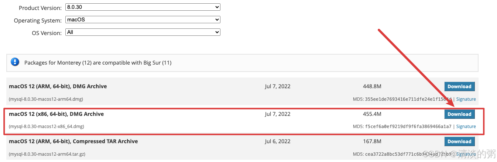Viewport: 497px width, 162px height.
Task: Download the macOS 12 x86 DMG Archive
Action: pos(459,114)
